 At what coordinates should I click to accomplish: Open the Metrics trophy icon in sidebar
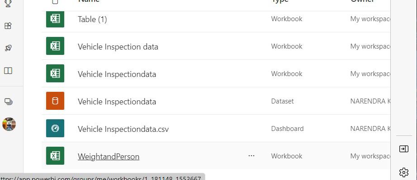(x=8, y=3)
